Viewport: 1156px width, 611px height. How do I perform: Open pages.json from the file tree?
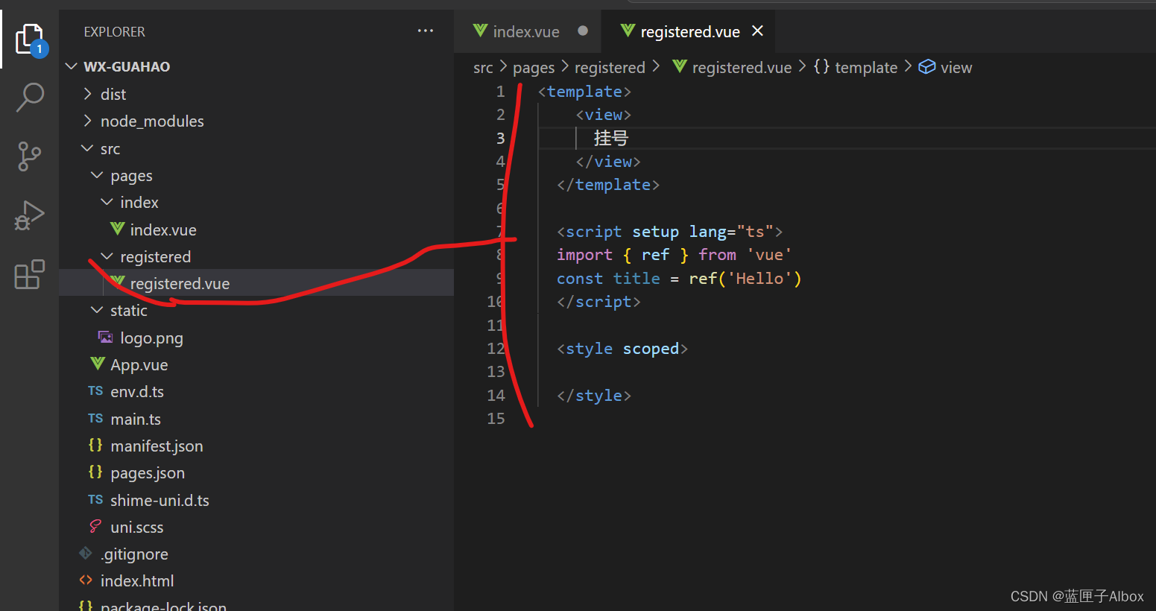tap(148, 472)
